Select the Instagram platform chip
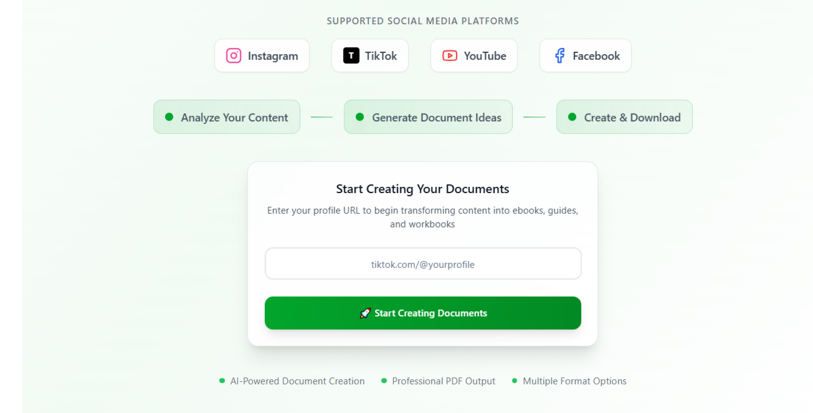The width and height of the screenshot is (813, 413). click(x=262, y=55)
